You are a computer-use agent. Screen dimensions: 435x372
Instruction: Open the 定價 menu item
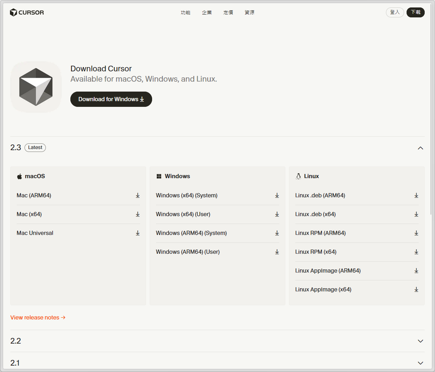pos(228,12)
